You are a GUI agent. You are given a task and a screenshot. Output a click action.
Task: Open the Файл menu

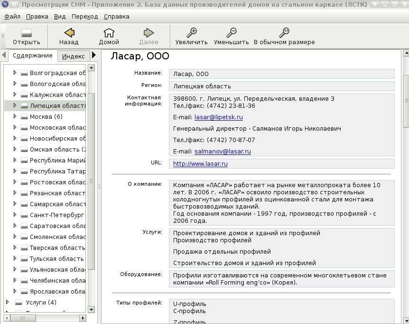click(x=12, y=17)
